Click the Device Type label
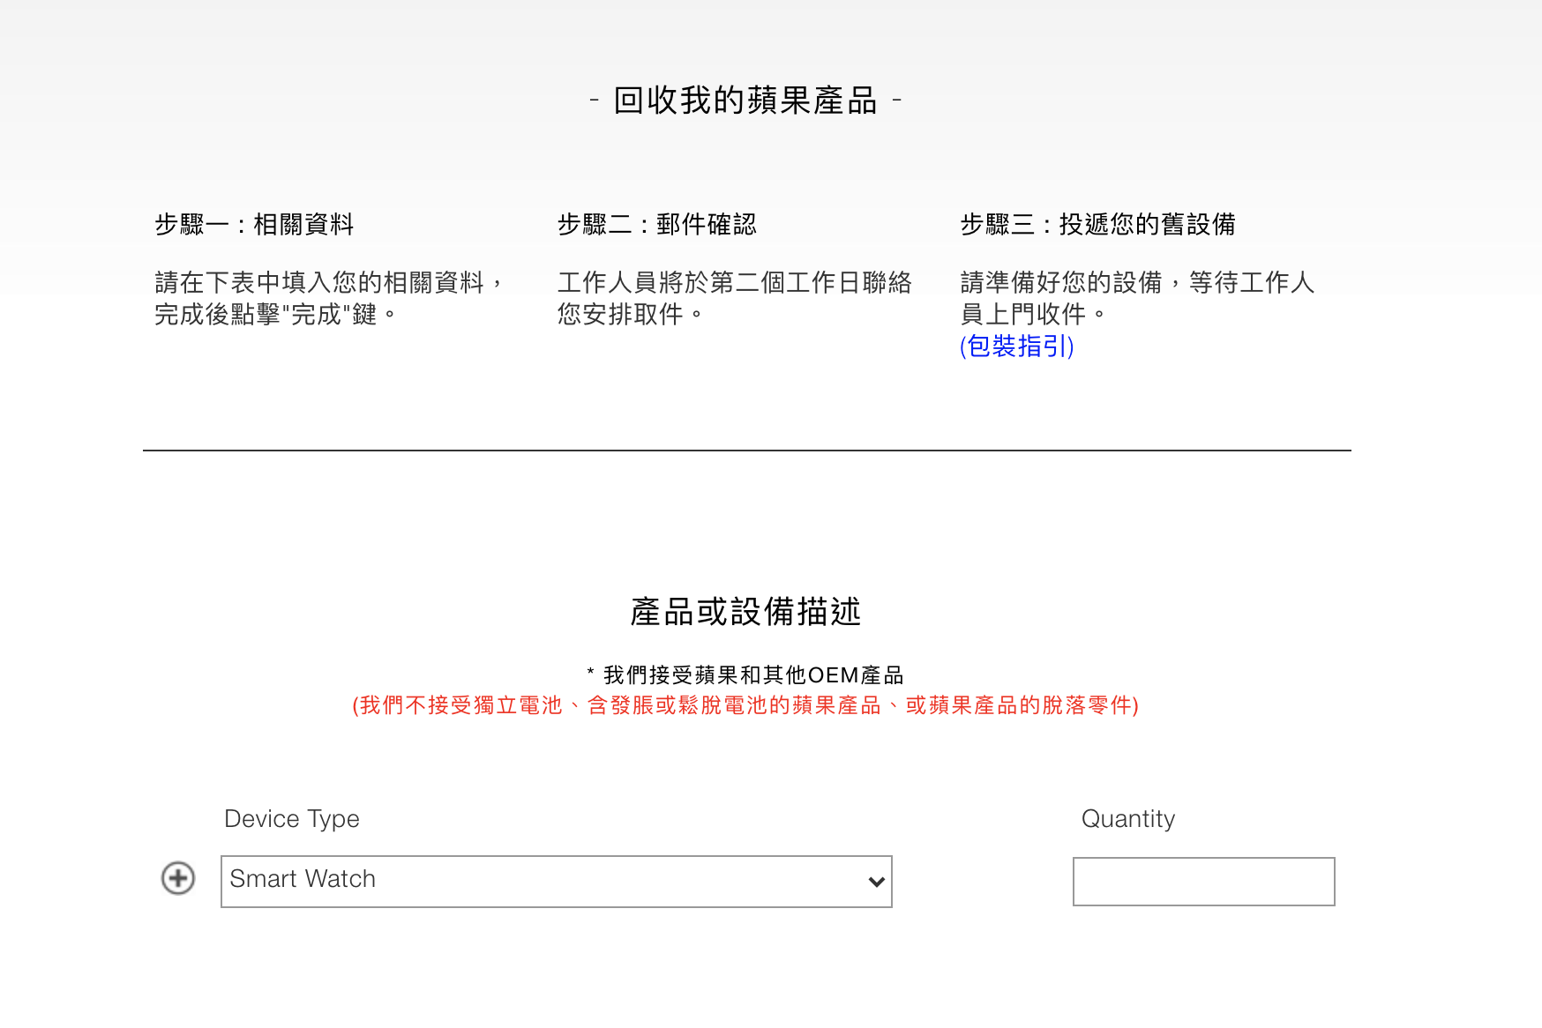1542x1028 pixels. click(x=292, y=818)
